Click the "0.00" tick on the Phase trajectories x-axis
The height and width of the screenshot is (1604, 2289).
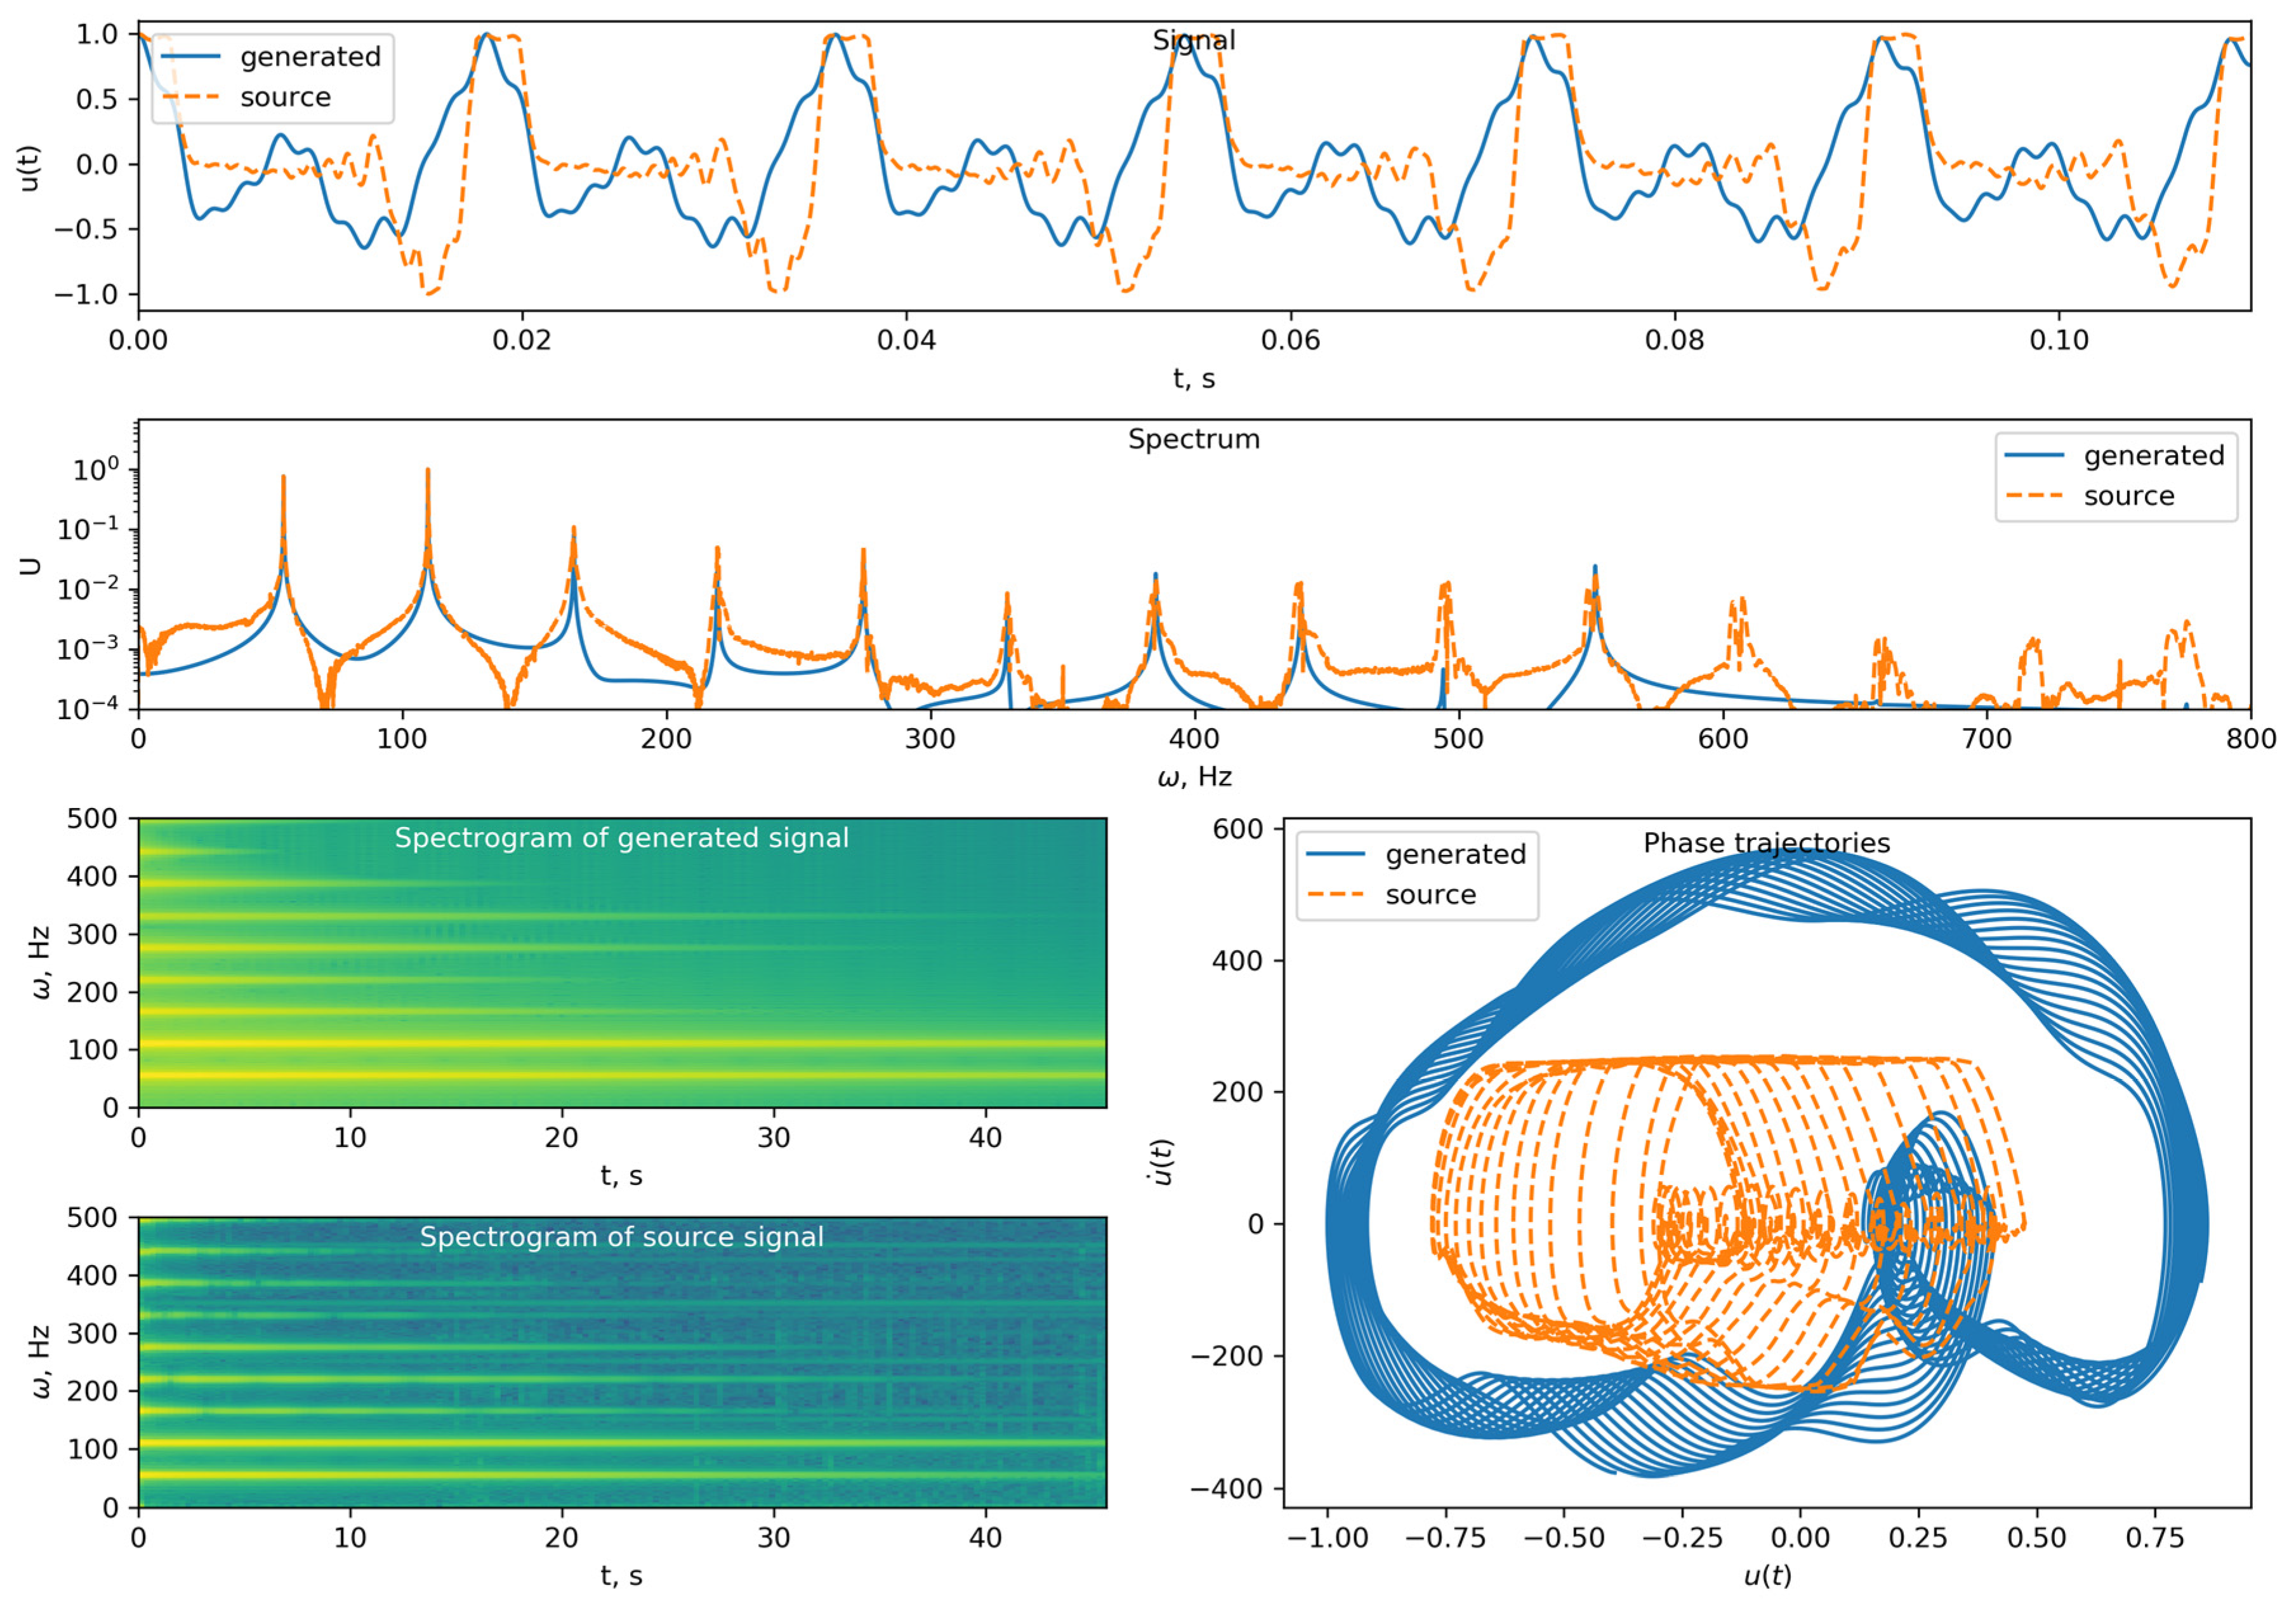(1800, 1538)
